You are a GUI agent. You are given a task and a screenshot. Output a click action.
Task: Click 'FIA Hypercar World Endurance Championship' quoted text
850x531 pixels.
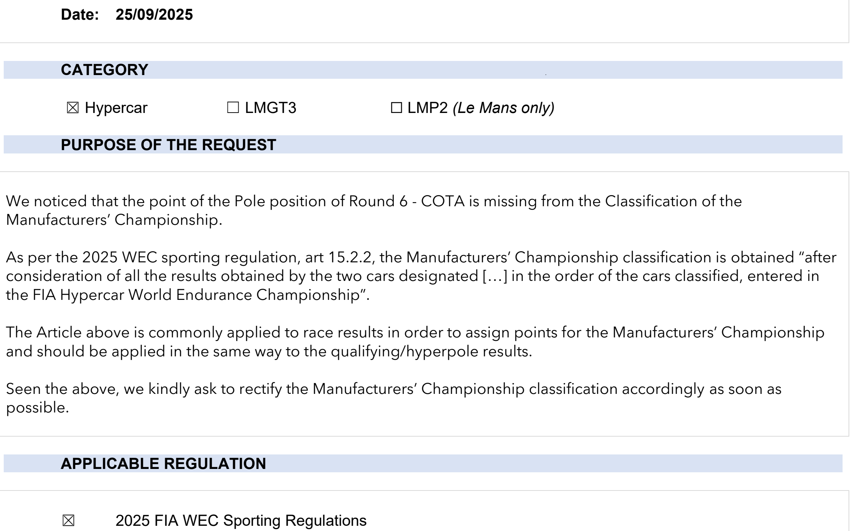193,295
